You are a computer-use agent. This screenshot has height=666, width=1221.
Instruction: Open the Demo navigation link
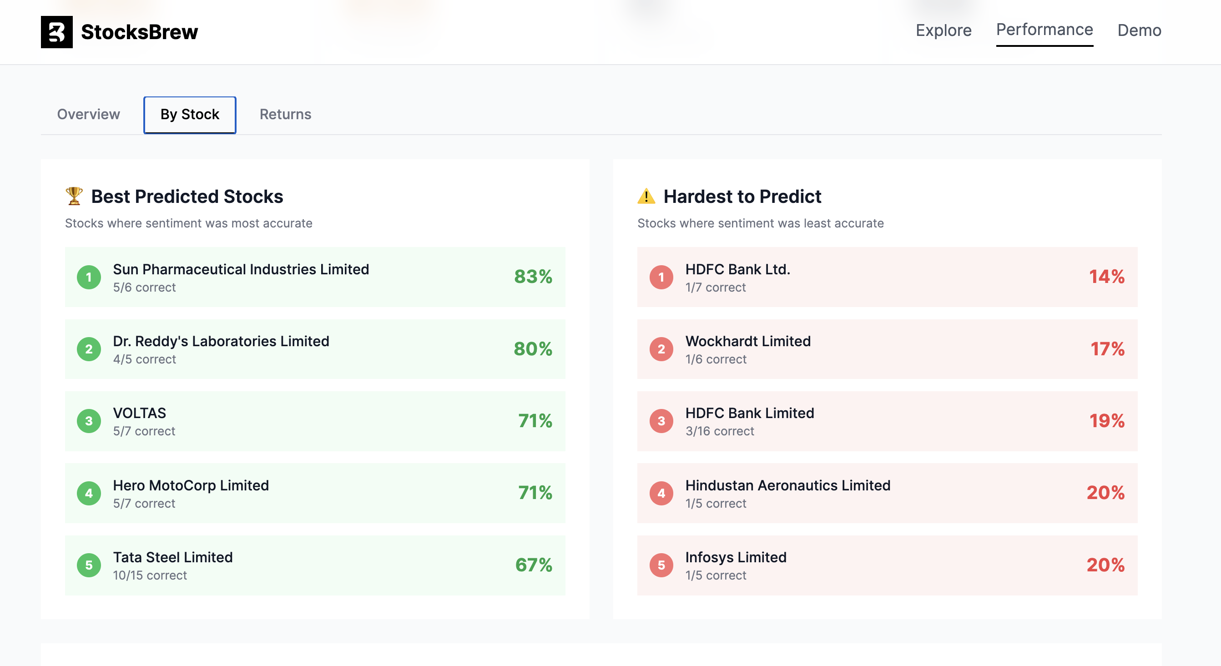(1139, 30)
